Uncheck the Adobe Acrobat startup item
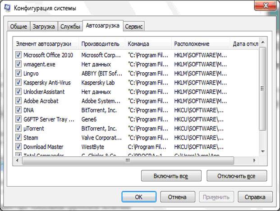Viewport: 280px width, 211px height. point(18,101)
